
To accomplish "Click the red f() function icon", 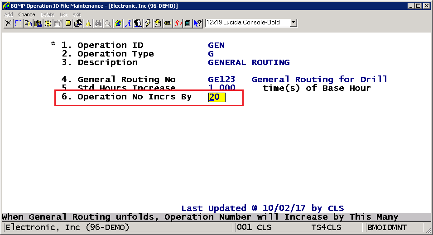I will click(178, 23).
